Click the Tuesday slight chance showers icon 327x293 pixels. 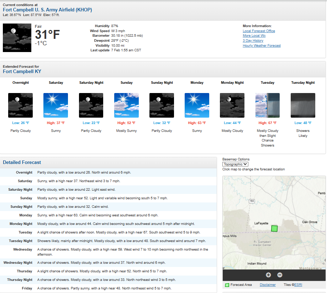click(x=267, y=105)
